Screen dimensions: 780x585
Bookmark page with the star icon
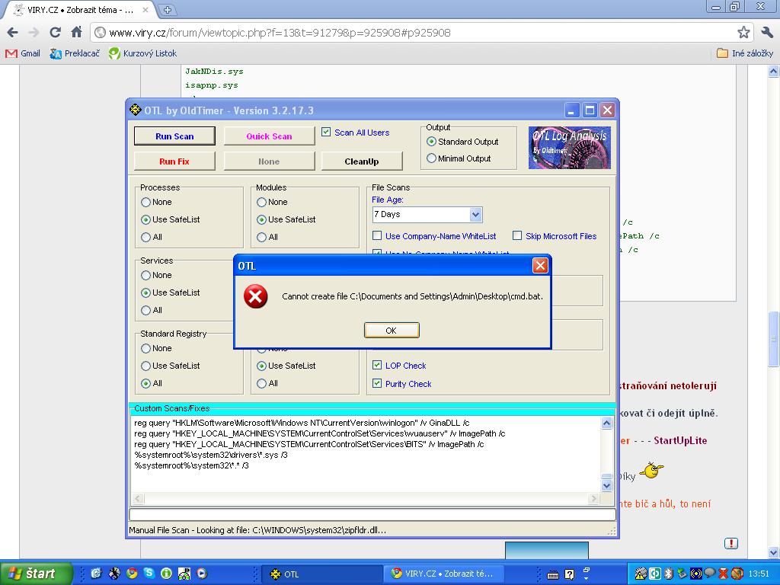743,33
